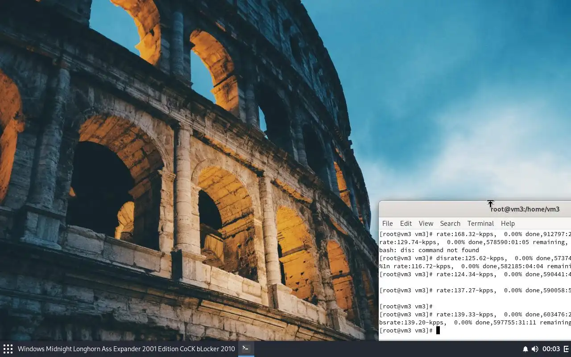
Task: Open the applications grid launcher
Action: [x=8, y=349]
